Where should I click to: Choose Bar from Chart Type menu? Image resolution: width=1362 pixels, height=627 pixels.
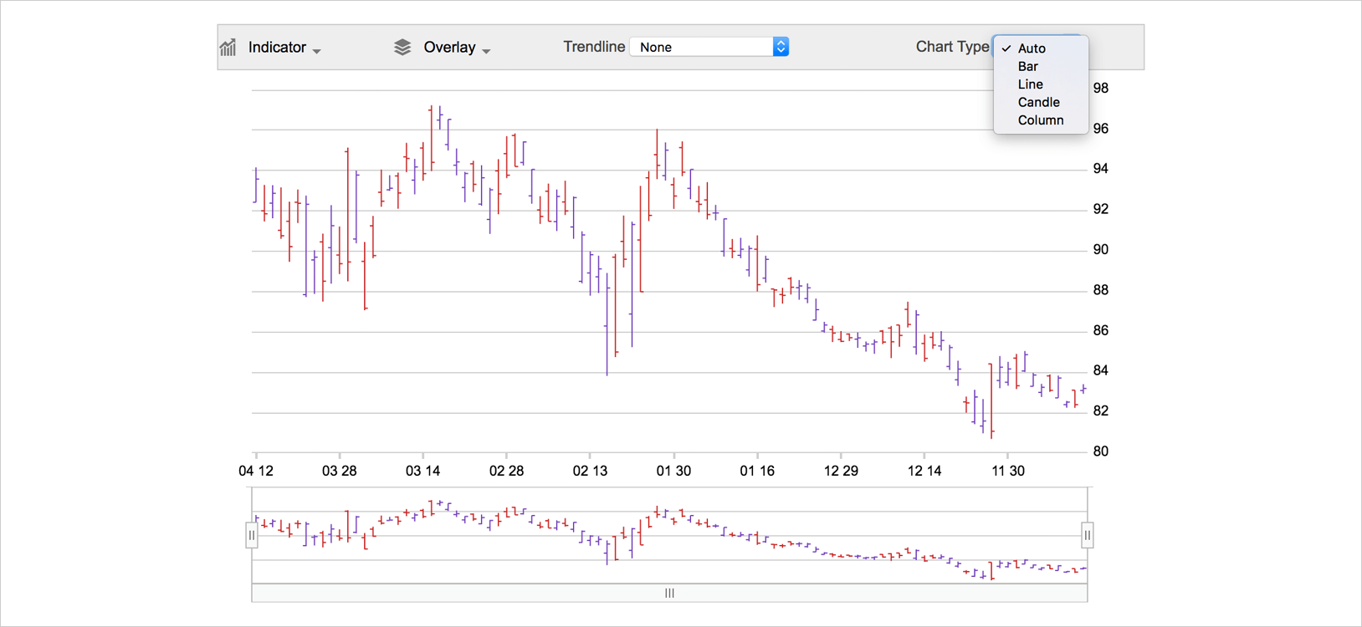coord(1028,67)
